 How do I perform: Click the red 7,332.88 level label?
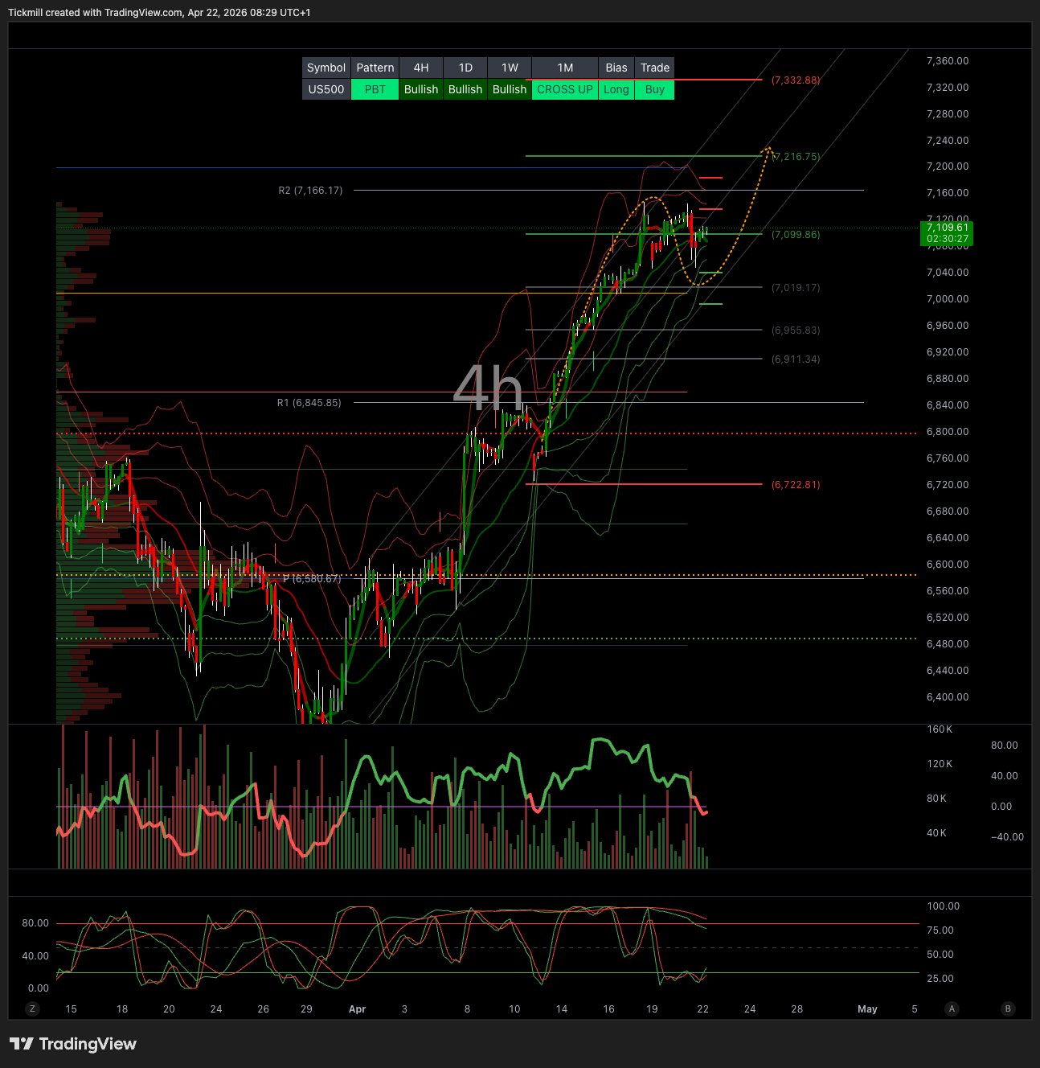click(795, 80)
